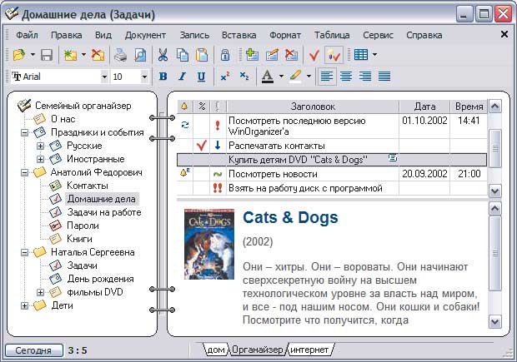The image size is (517, 362).
Task: Select Задачи на работе in the tree
Action: [x=104, y=212]
